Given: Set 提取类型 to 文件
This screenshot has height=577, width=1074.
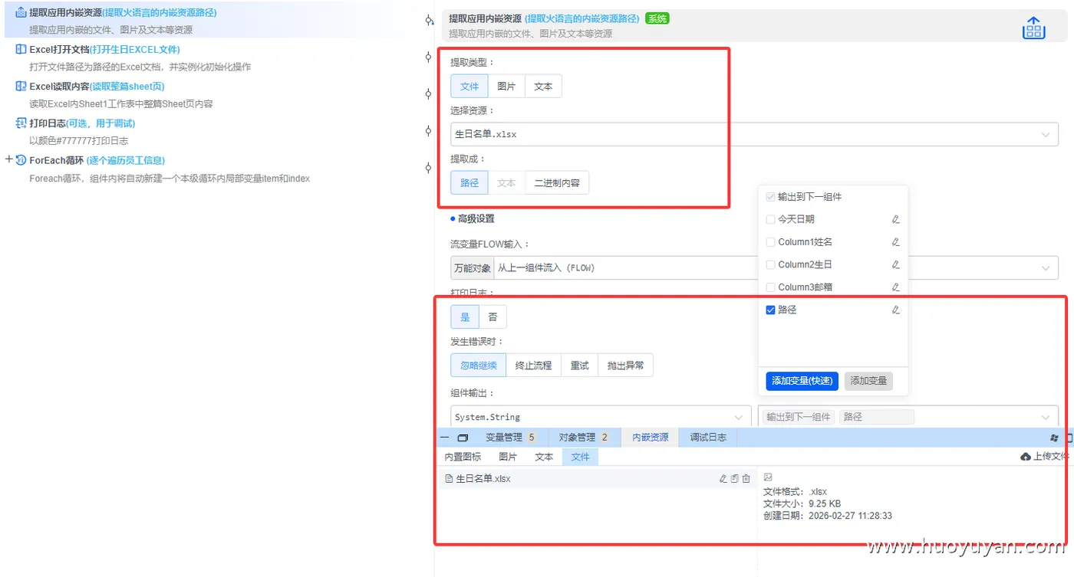Looking at the screenshot, I should (469, 87).
